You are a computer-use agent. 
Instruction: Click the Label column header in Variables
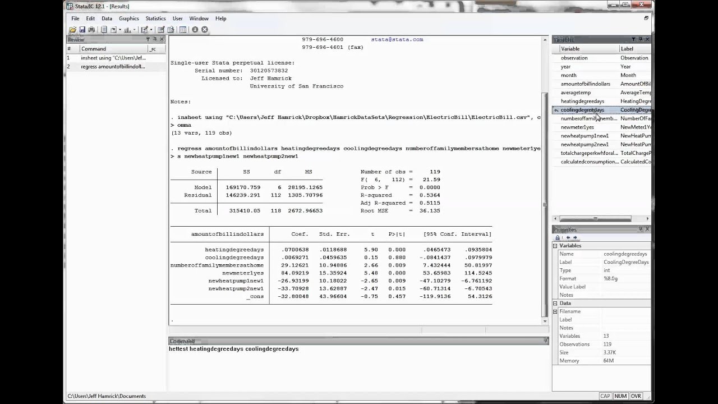(635, 49)
